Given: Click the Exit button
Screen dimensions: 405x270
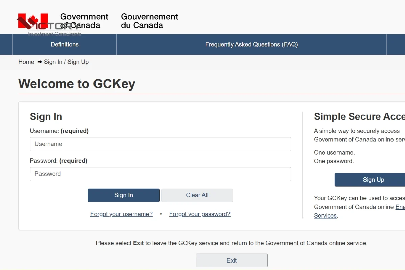Looking at the screenshot, I should pyautogui.click(x=232, y=261).
